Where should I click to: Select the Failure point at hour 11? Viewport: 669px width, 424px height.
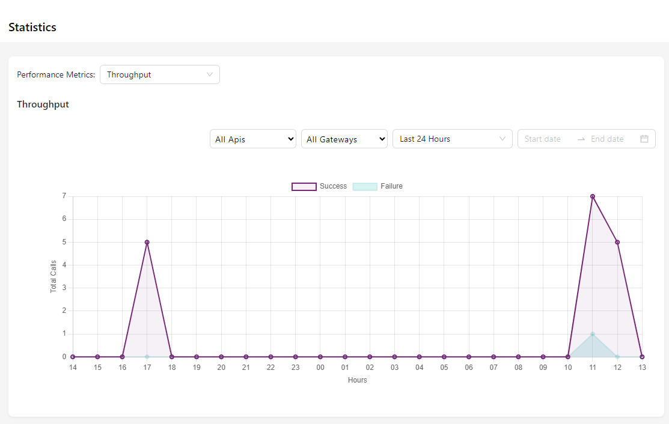coord(593,334)
